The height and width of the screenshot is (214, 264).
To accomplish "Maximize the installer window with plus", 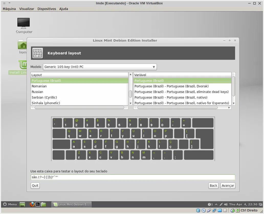I will (230, 41).
